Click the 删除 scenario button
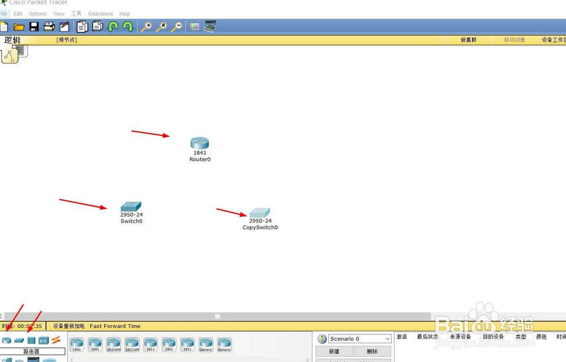Image resolution: width=566 pixels, height=362 pixels. click(x=372, y=352)
